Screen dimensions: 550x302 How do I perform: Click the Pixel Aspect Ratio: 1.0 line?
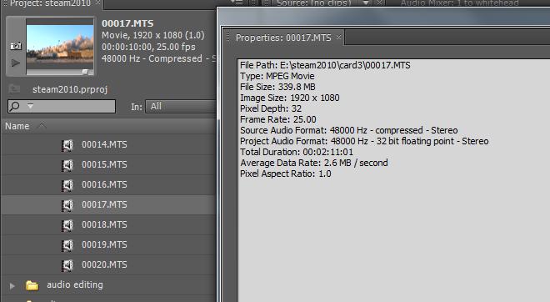tap(286, 174)
